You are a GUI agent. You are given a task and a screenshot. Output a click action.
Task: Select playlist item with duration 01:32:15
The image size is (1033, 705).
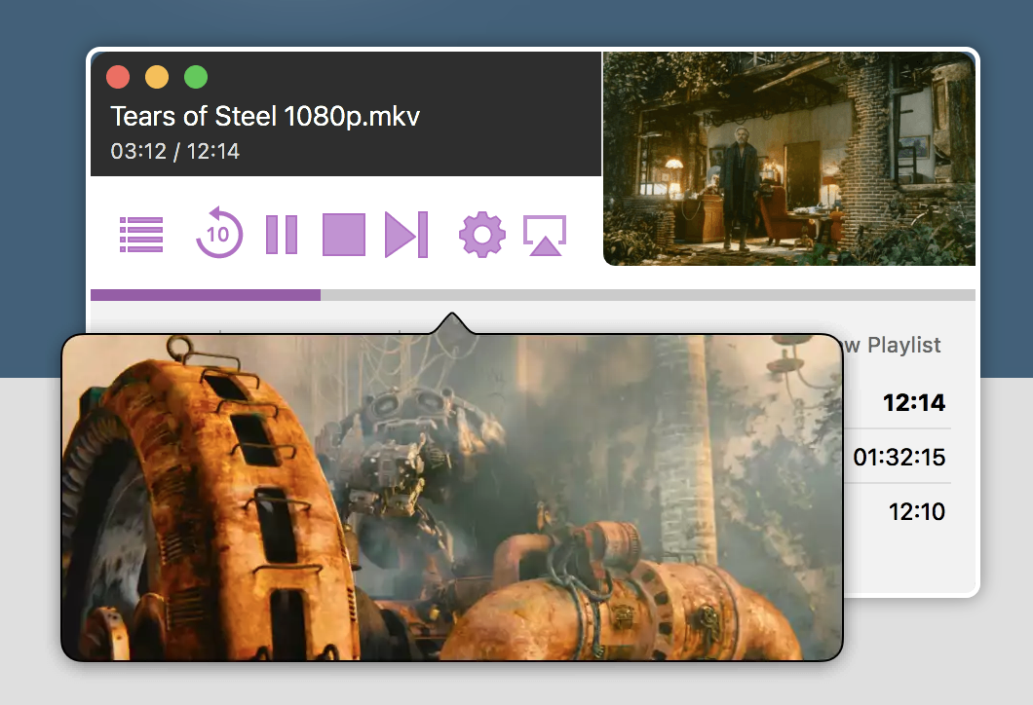click(x=899, y=457)
